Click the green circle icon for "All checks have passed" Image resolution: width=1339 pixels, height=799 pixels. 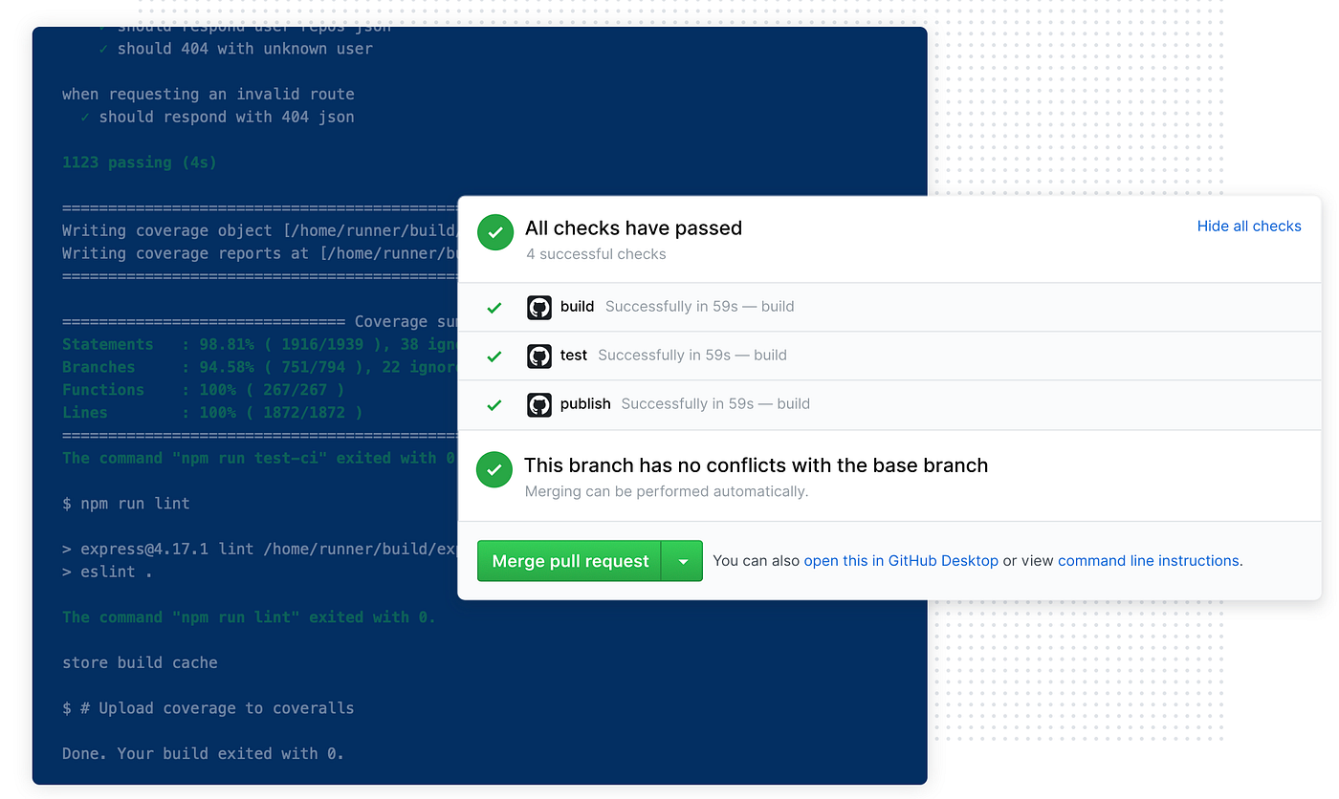(x=494, y=231)
